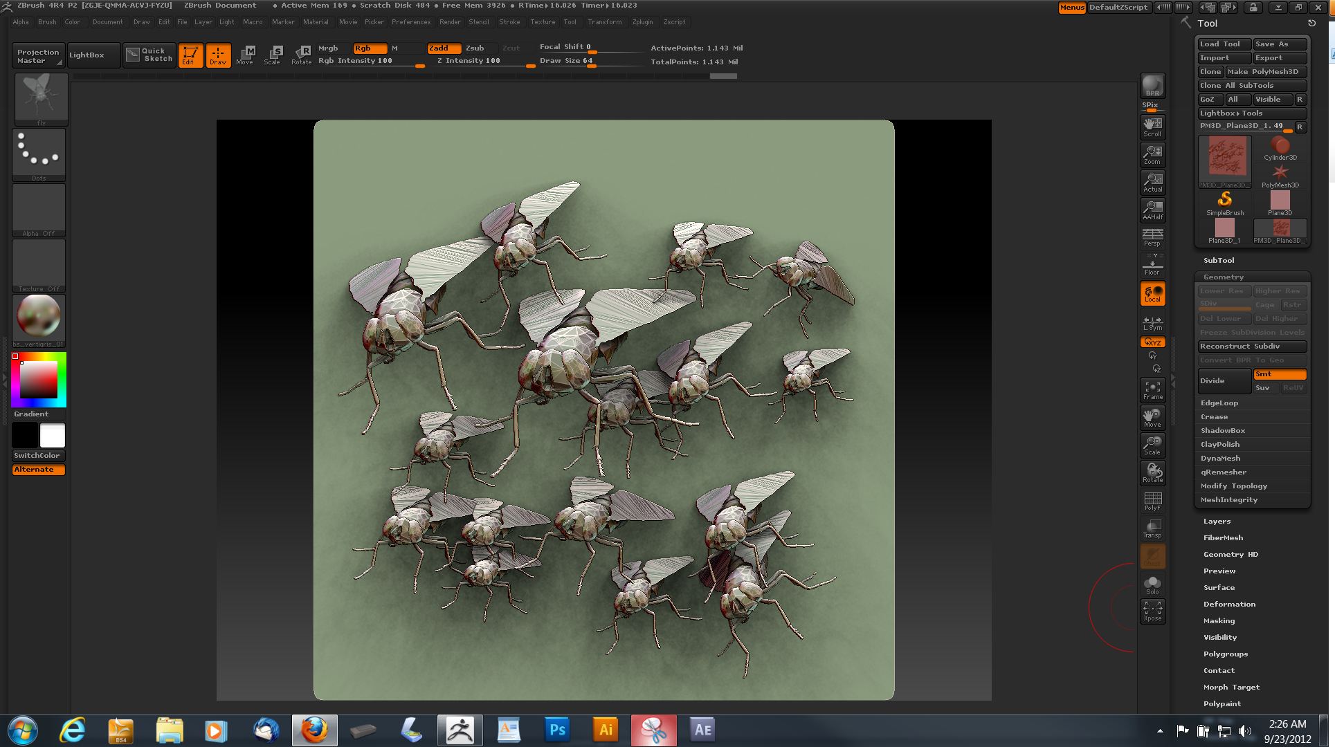Select Scale icon in right shelf
Image resolution: width=1335 pixels, height=747 pixels.
tap(1152, 445)
